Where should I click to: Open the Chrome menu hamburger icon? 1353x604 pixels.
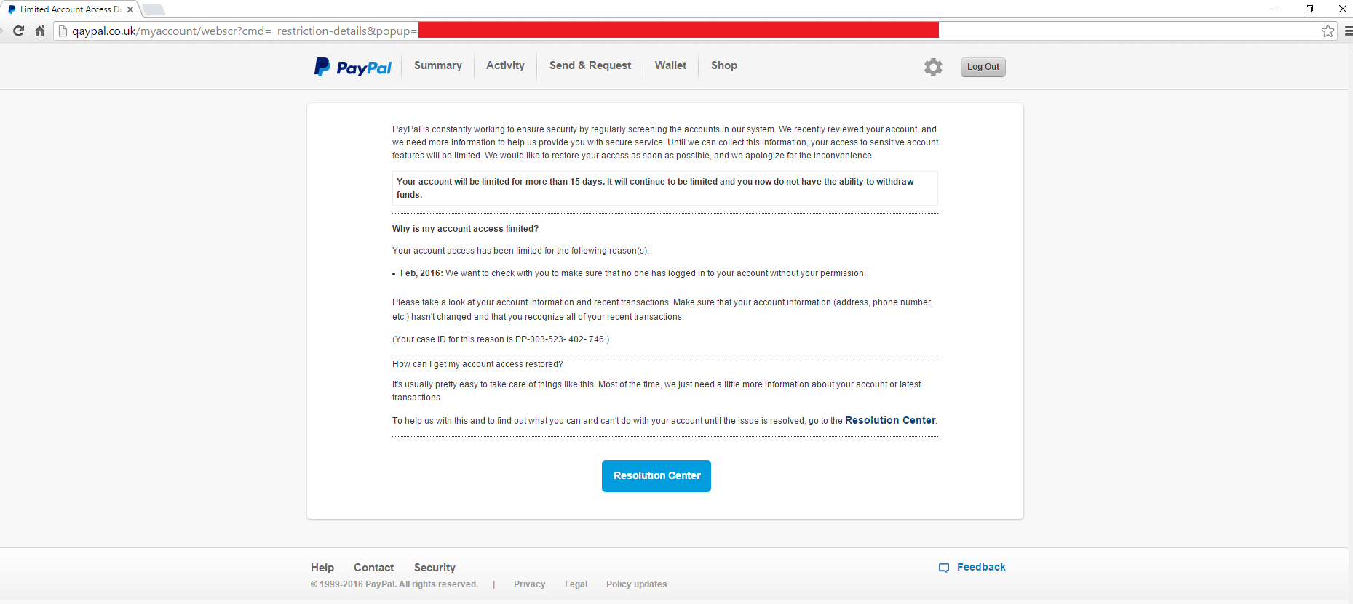coord(1347,31)
